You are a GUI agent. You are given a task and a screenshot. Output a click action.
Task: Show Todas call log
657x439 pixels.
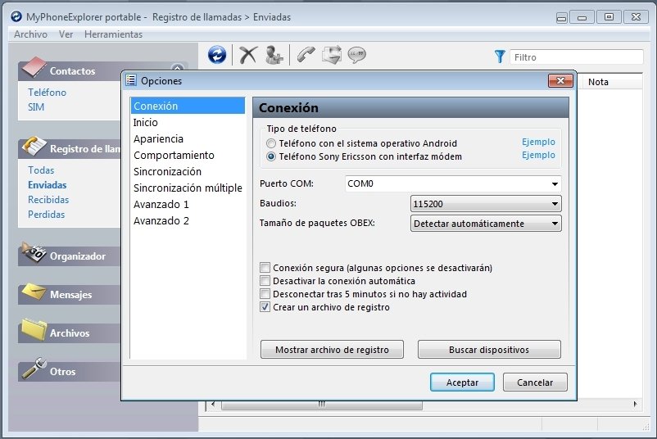click(x=41, y=170)
